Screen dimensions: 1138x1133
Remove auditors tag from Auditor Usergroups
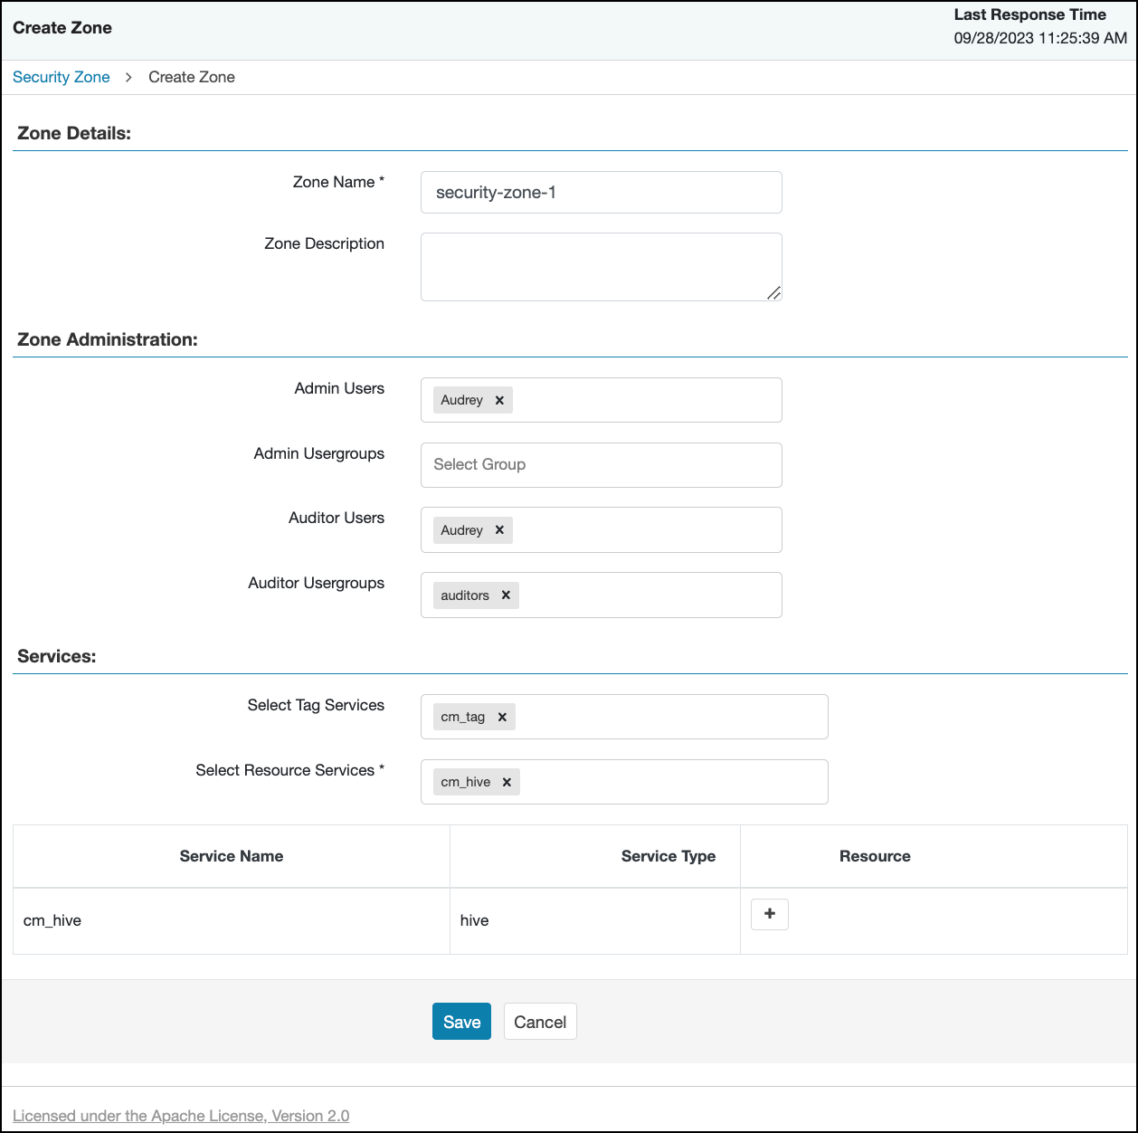click(x=506, y=595)
